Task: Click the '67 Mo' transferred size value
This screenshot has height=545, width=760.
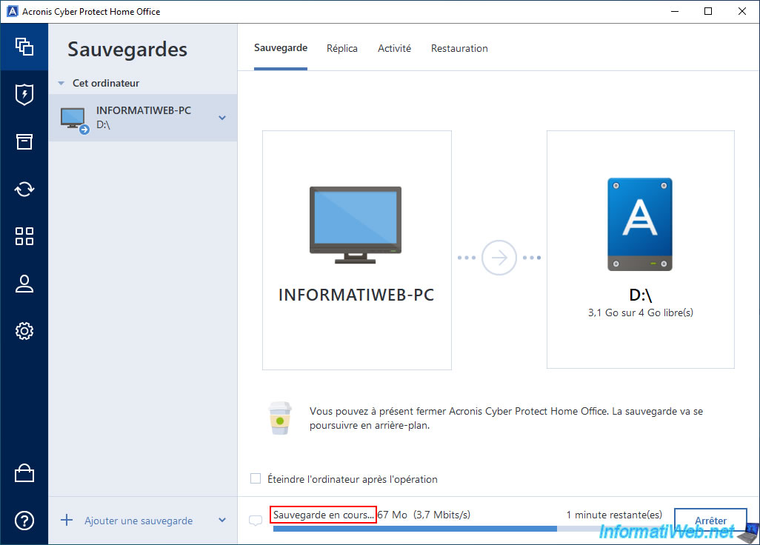Action: (x=393, y=515)
